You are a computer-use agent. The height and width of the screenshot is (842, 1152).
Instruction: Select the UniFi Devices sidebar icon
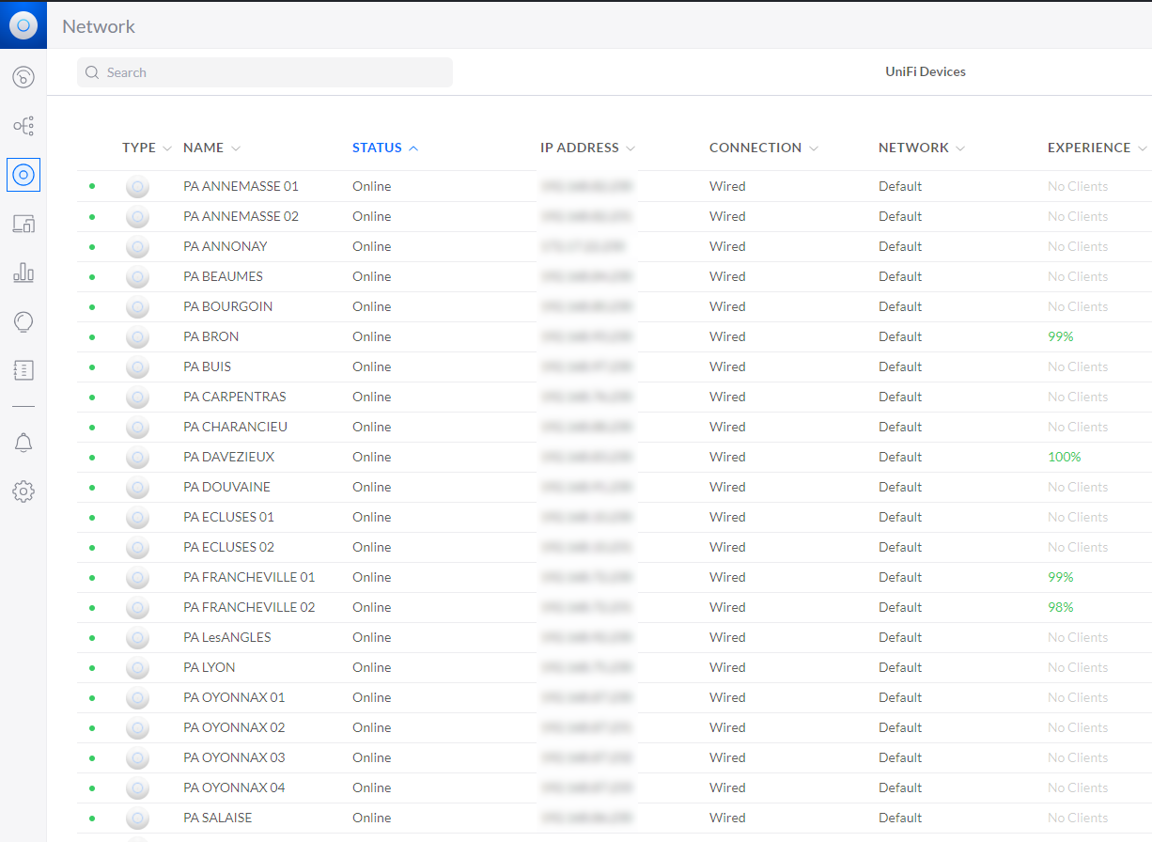coord(23,174)
